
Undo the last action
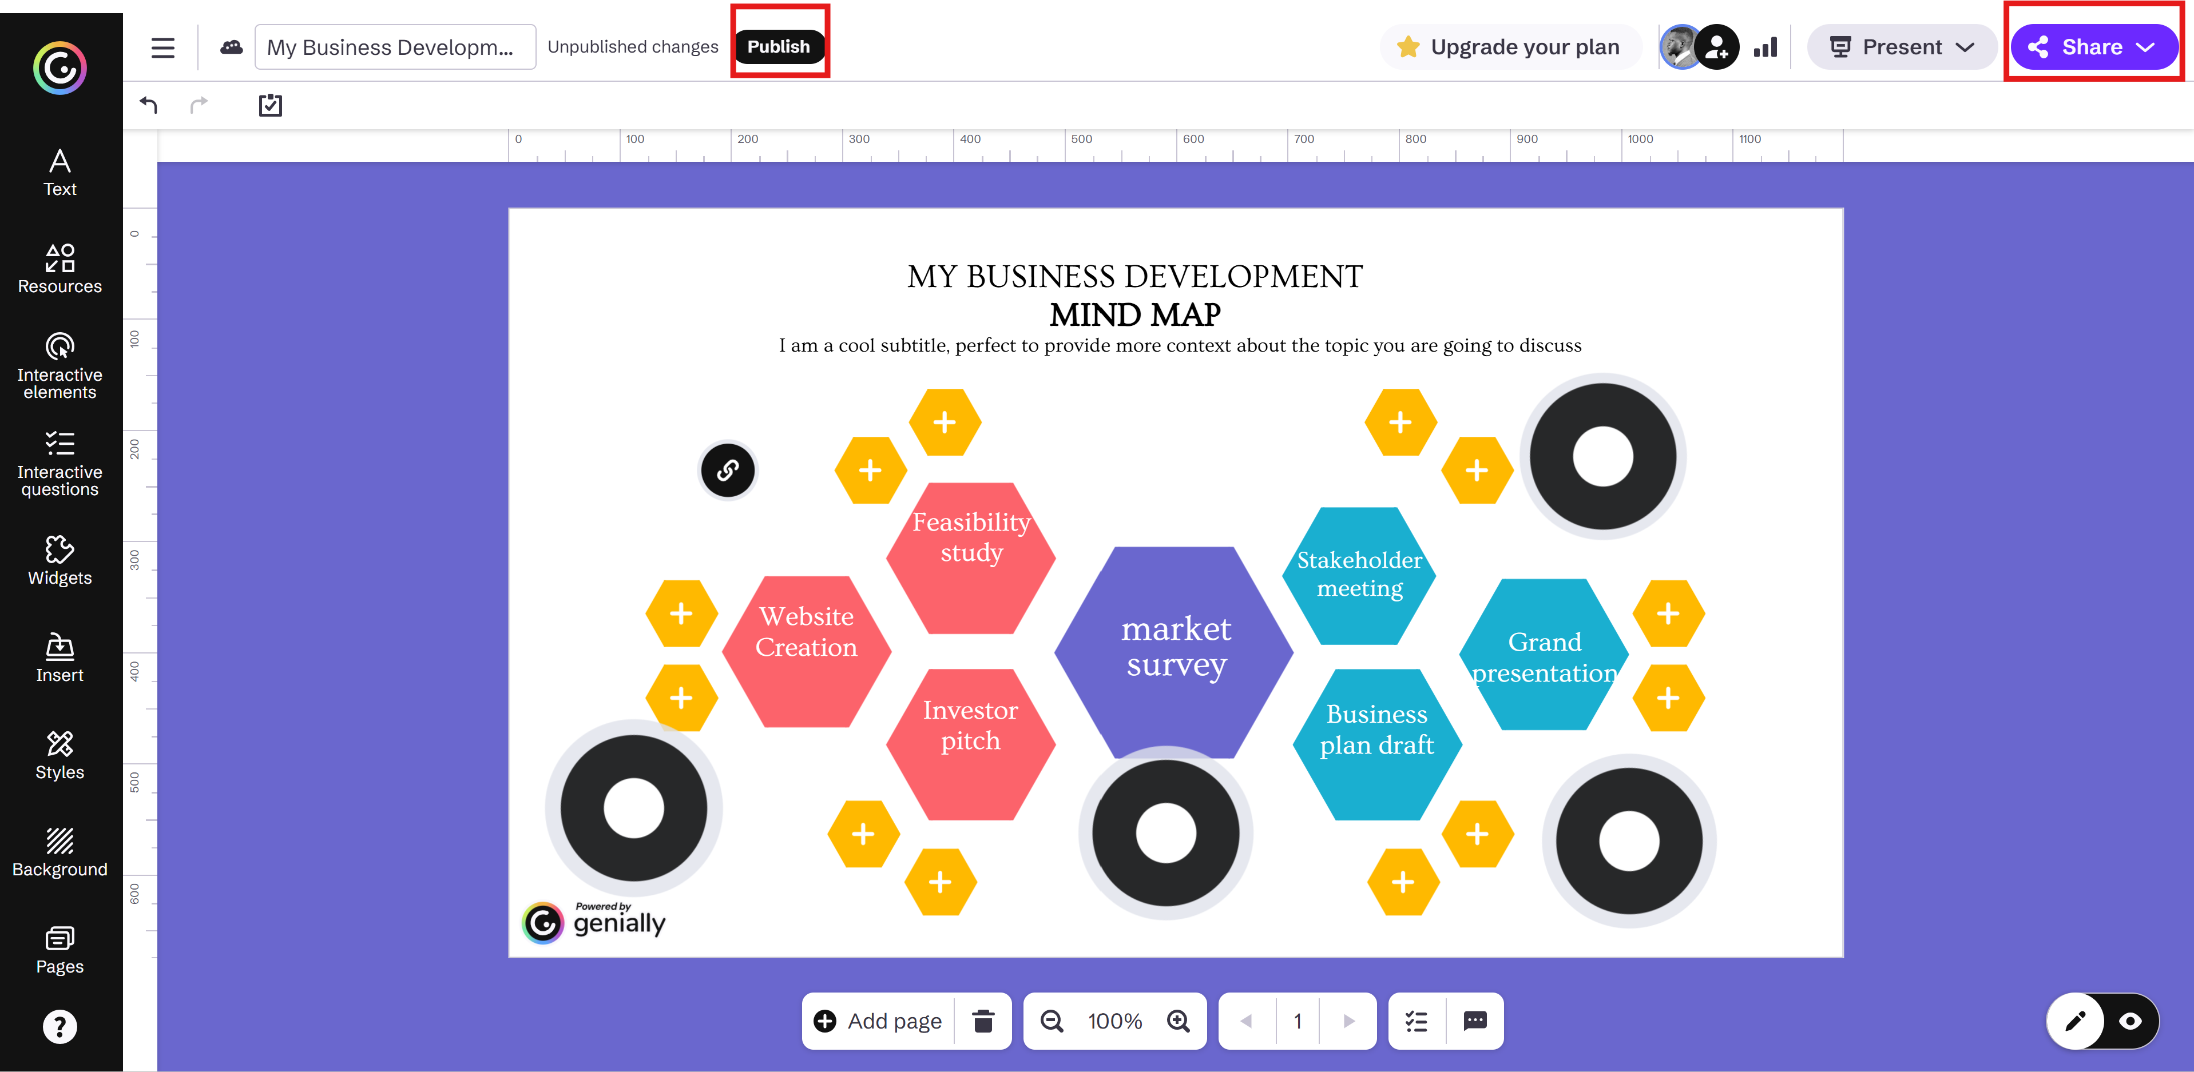149,104
